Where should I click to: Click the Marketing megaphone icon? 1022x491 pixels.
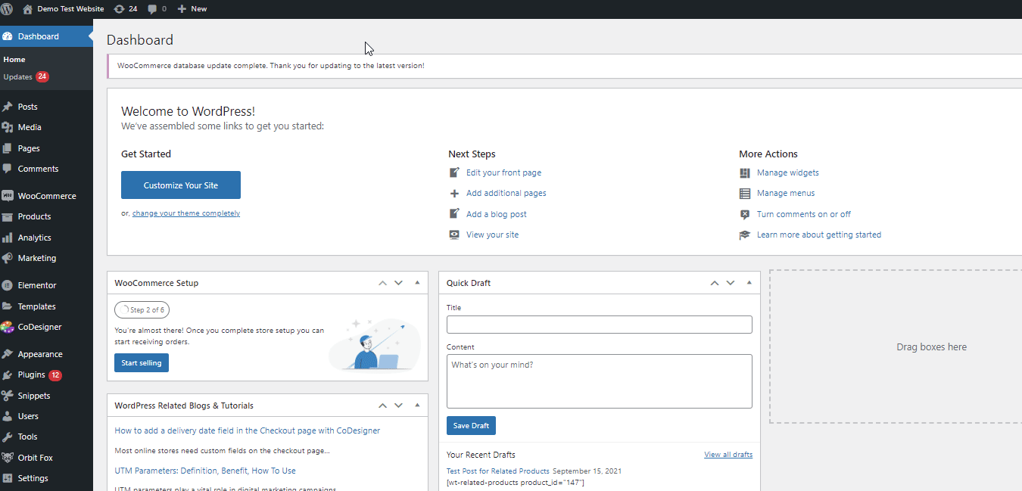[8, 258]
